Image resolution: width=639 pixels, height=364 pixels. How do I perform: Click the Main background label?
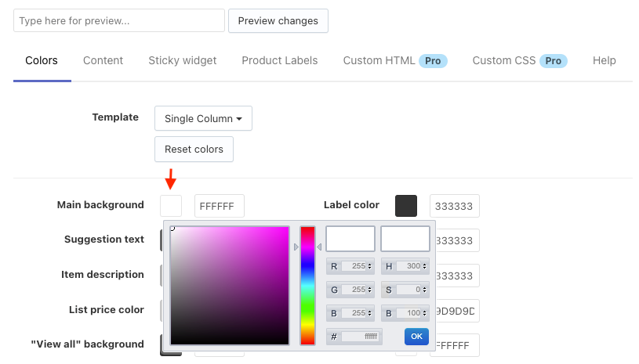[x=100, y=204]
